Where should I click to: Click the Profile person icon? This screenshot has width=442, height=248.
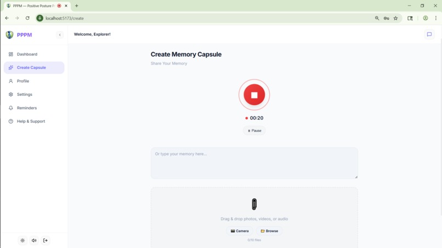click(x=11, y=81)
